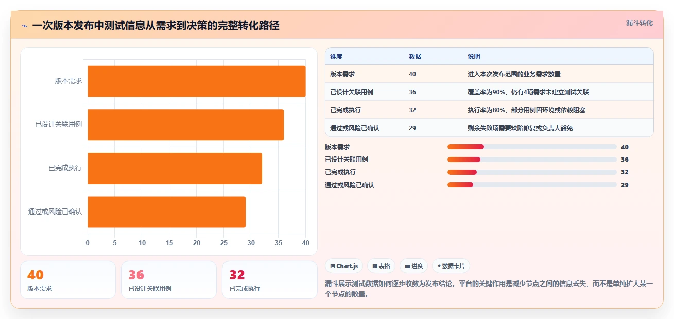Click the 通过或风险已确认 bar in the chart
Image resolution: width=674 pixels, height=319 pixels.
click(x=167, y=211)
